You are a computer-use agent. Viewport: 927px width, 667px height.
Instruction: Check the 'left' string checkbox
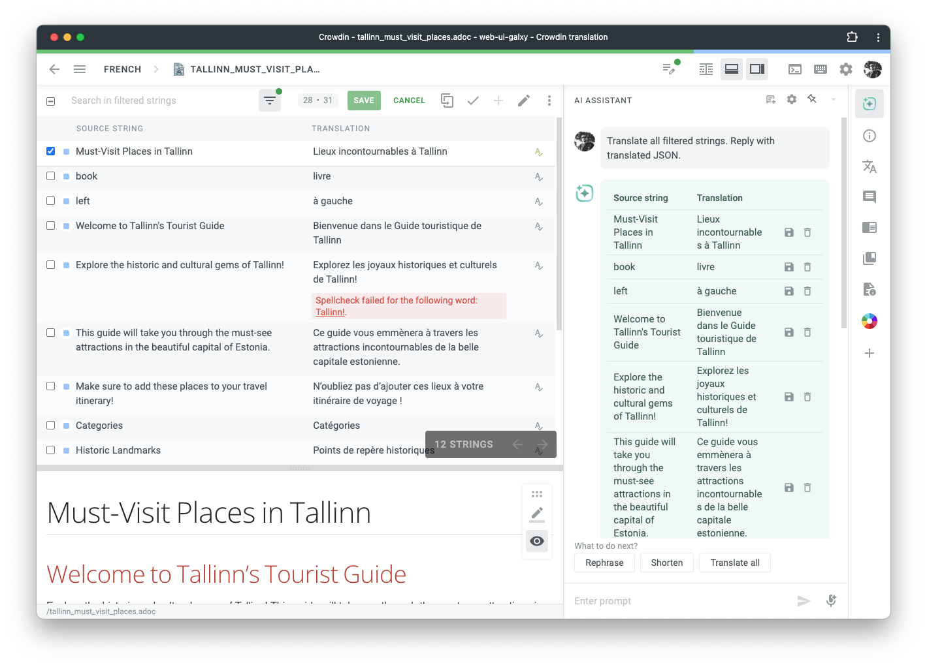tap(50, 201)
